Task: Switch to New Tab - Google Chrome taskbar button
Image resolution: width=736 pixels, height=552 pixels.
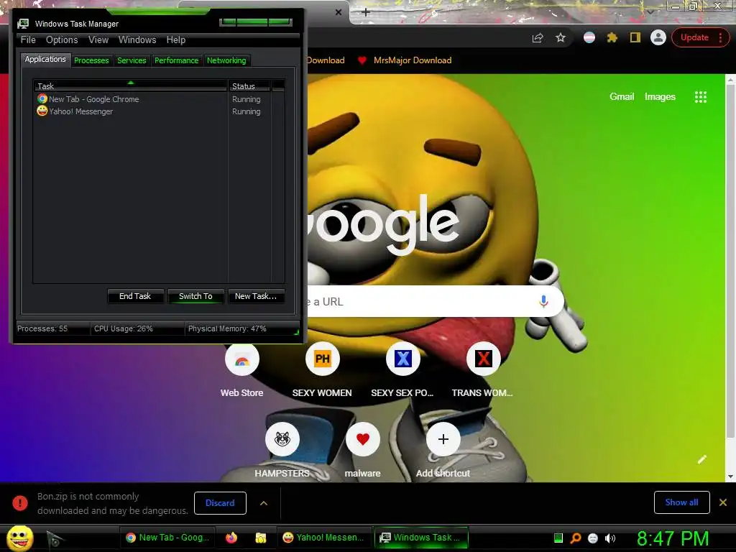Action: pyautogui.click(x=168, y=538)
